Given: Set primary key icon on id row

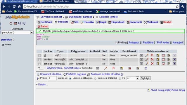Looking at the screenshot, I should 158,55.
